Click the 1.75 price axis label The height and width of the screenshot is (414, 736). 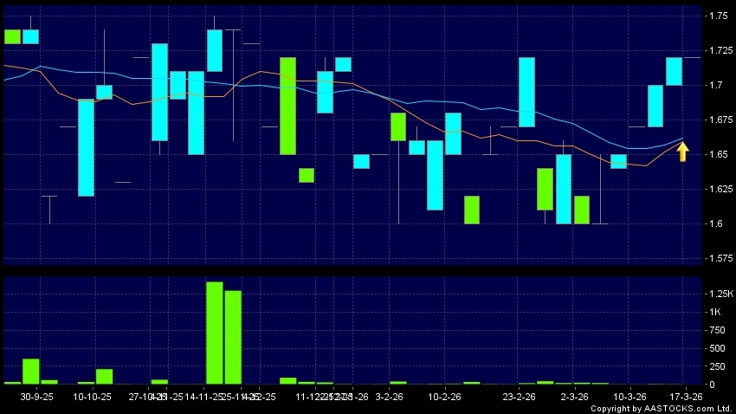pos(719,16)
